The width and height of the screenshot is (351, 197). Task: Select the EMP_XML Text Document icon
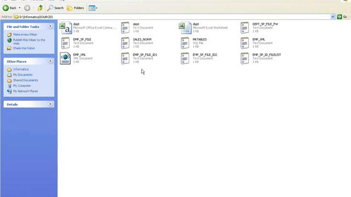[245, 43]
